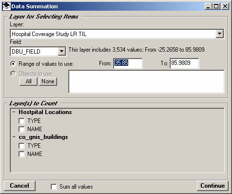This screenshot has width=232, height=194.
Task: Minimize the Data Summation dialog
Action: pos(208,6)
